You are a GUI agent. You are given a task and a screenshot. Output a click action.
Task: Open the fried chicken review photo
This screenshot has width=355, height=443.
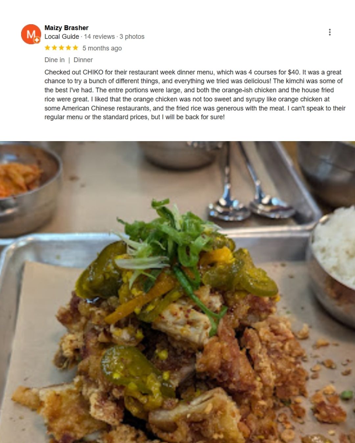tap(177, 292)
